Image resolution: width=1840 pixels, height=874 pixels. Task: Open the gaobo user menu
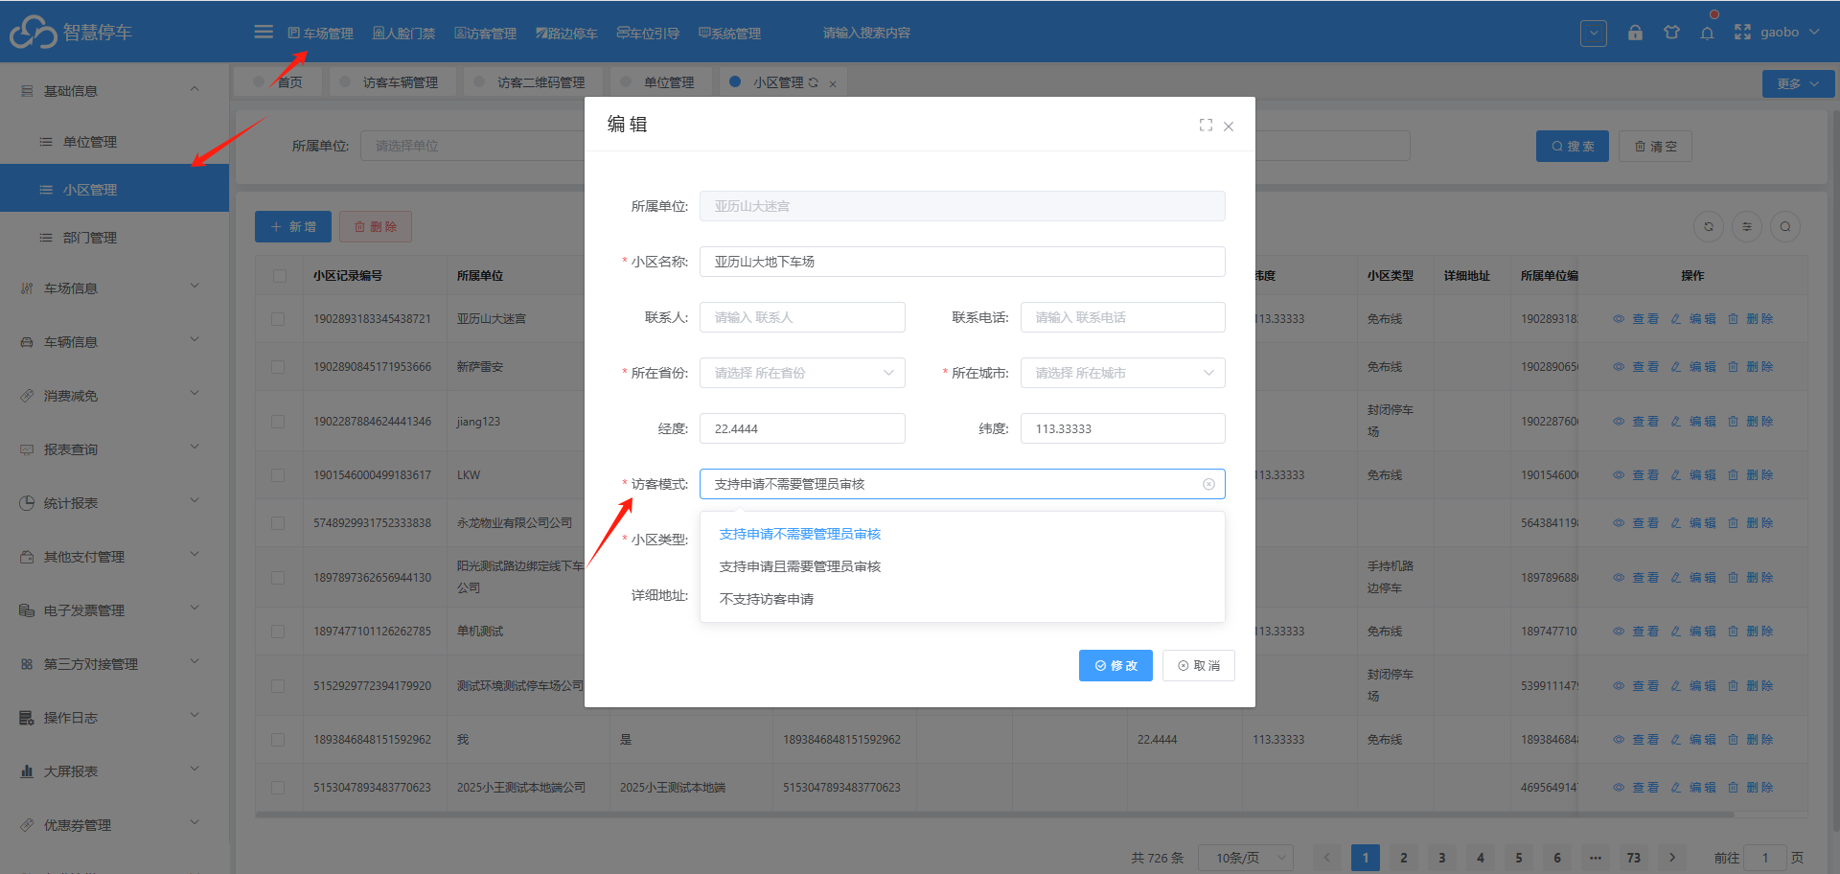1789,32
